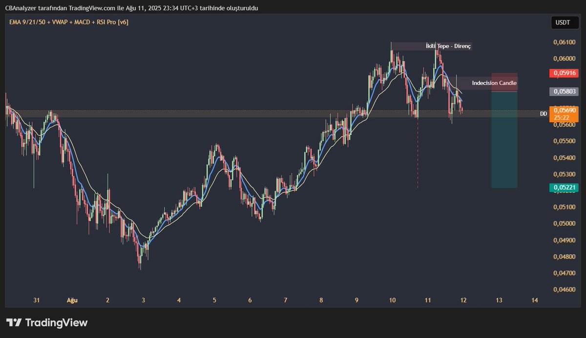The width and height of the screenshot is (586, 338).
Task: Click the 0,05400 price axis label
Action: [564, 158]
